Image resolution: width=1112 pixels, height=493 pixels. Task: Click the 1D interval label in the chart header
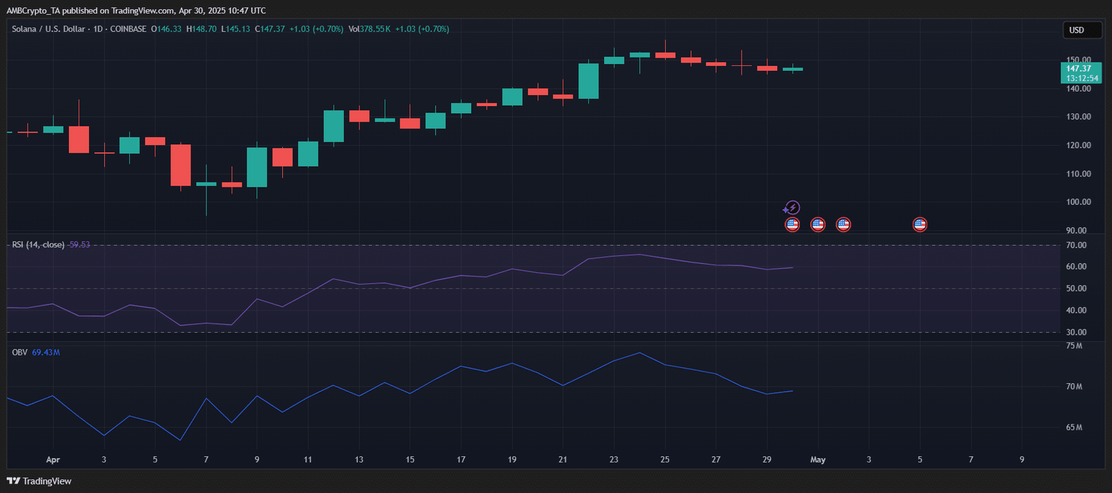pyautogui.click(x=98, y=29)
